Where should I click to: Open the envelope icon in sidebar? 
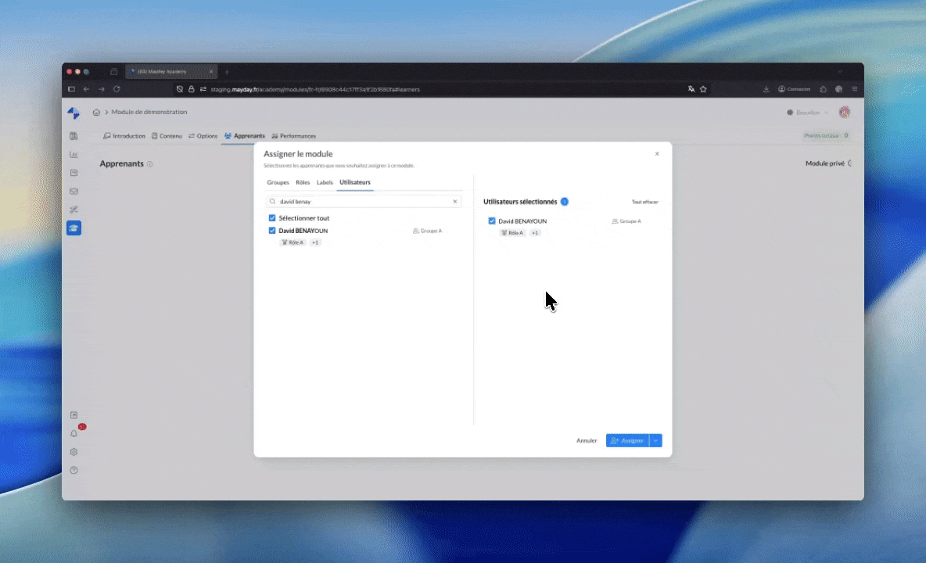74,192
